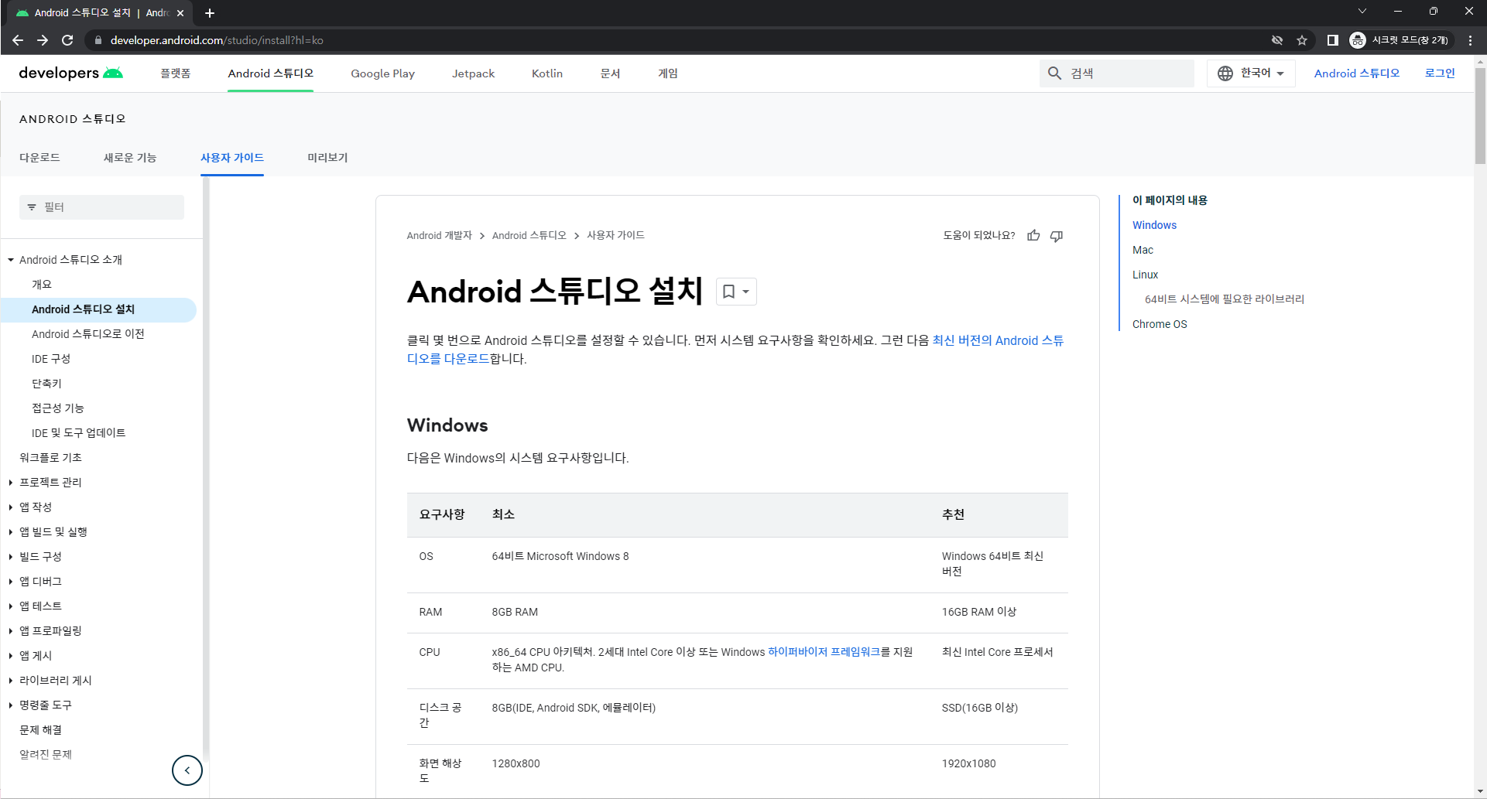The image size is (1487, 799).
Task: Click thumbs up helpful icon
Action: point(1033,236)
